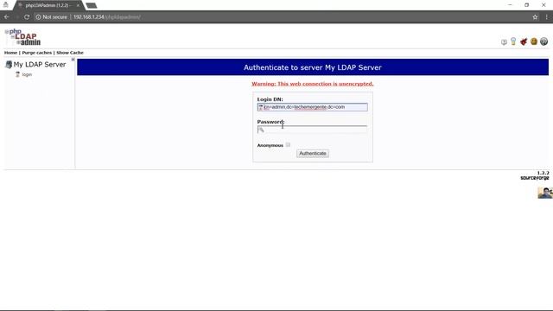The width and height of the screenshot is (553, 311).
Task: Click the Login DN label
Action: 270,99
